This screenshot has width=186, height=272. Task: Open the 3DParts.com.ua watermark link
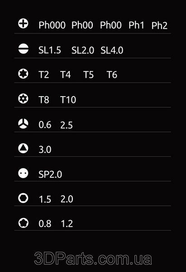93,259
